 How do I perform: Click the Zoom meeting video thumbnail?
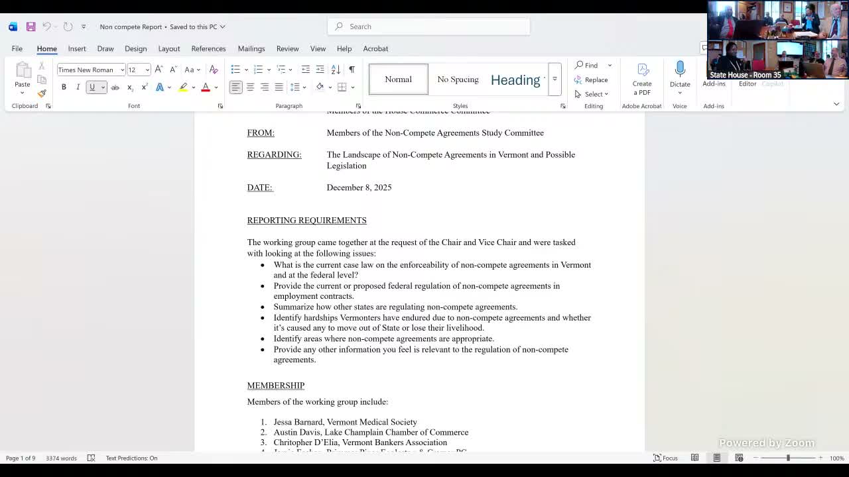click(777, 40)
